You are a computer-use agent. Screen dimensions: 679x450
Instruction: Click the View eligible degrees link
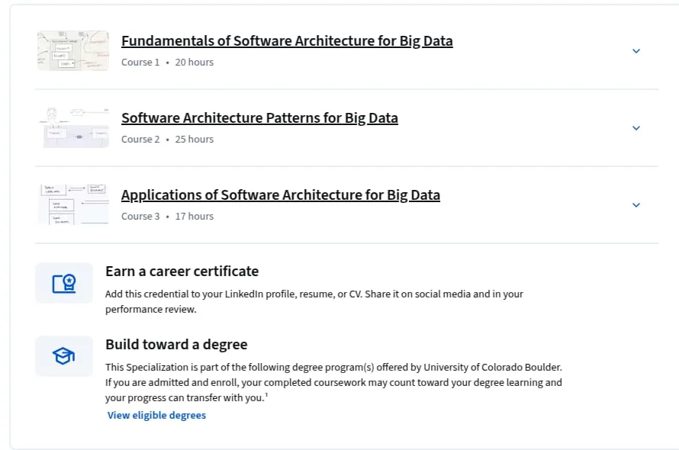point(156,415)
